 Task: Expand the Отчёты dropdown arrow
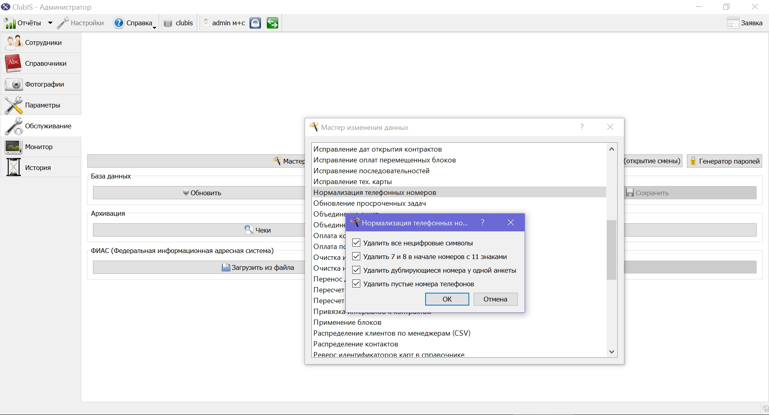(50, 23)
